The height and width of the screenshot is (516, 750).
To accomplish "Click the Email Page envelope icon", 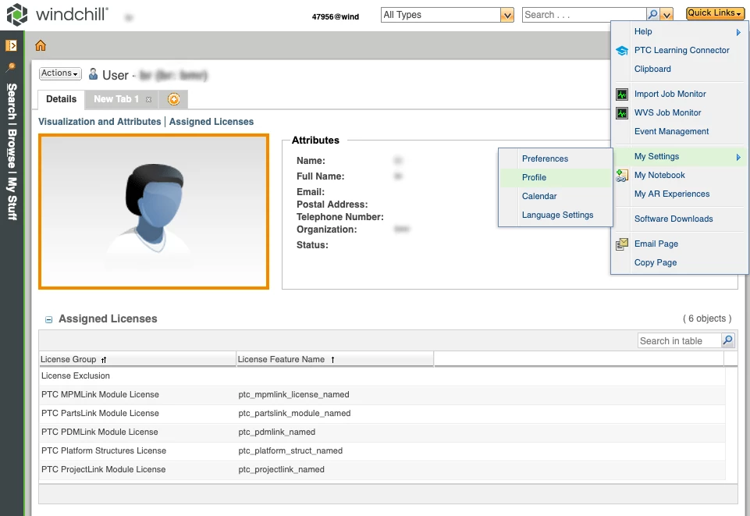I will [x=622, y=244].
